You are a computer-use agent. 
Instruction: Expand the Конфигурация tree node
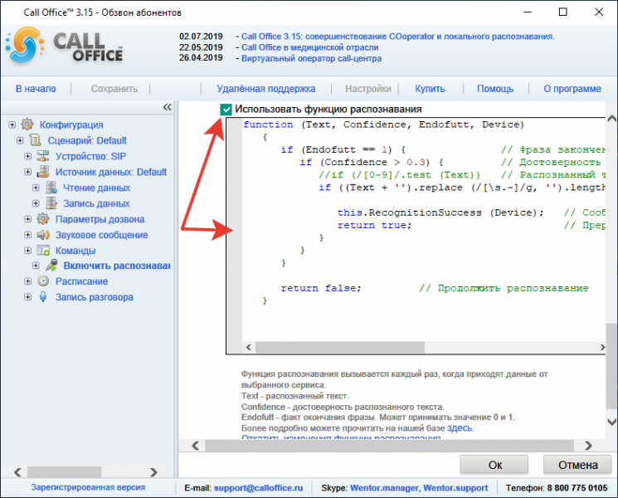coord(12,124)
